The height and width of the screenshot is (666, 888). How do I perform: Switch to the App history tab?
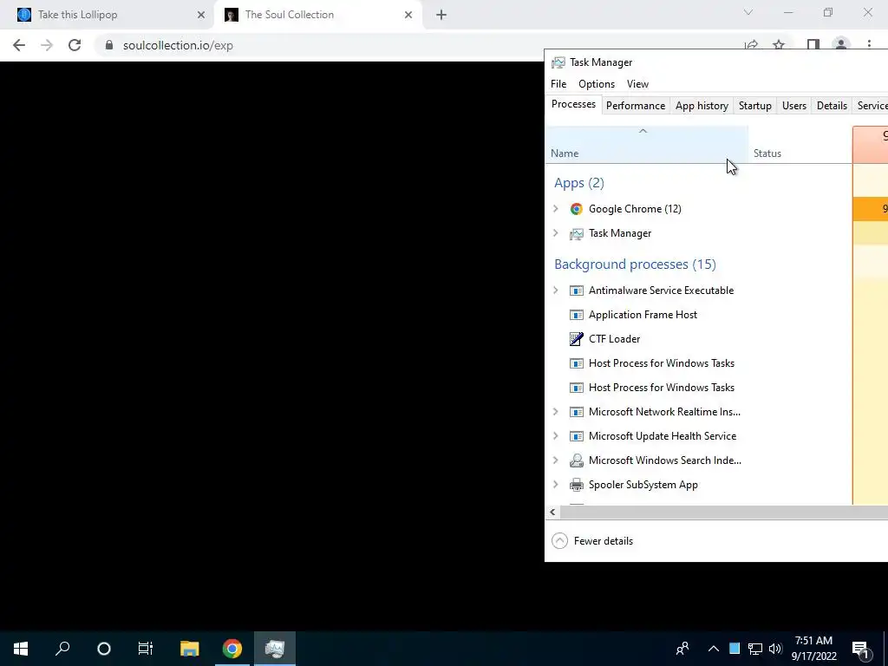click(702, 105)
